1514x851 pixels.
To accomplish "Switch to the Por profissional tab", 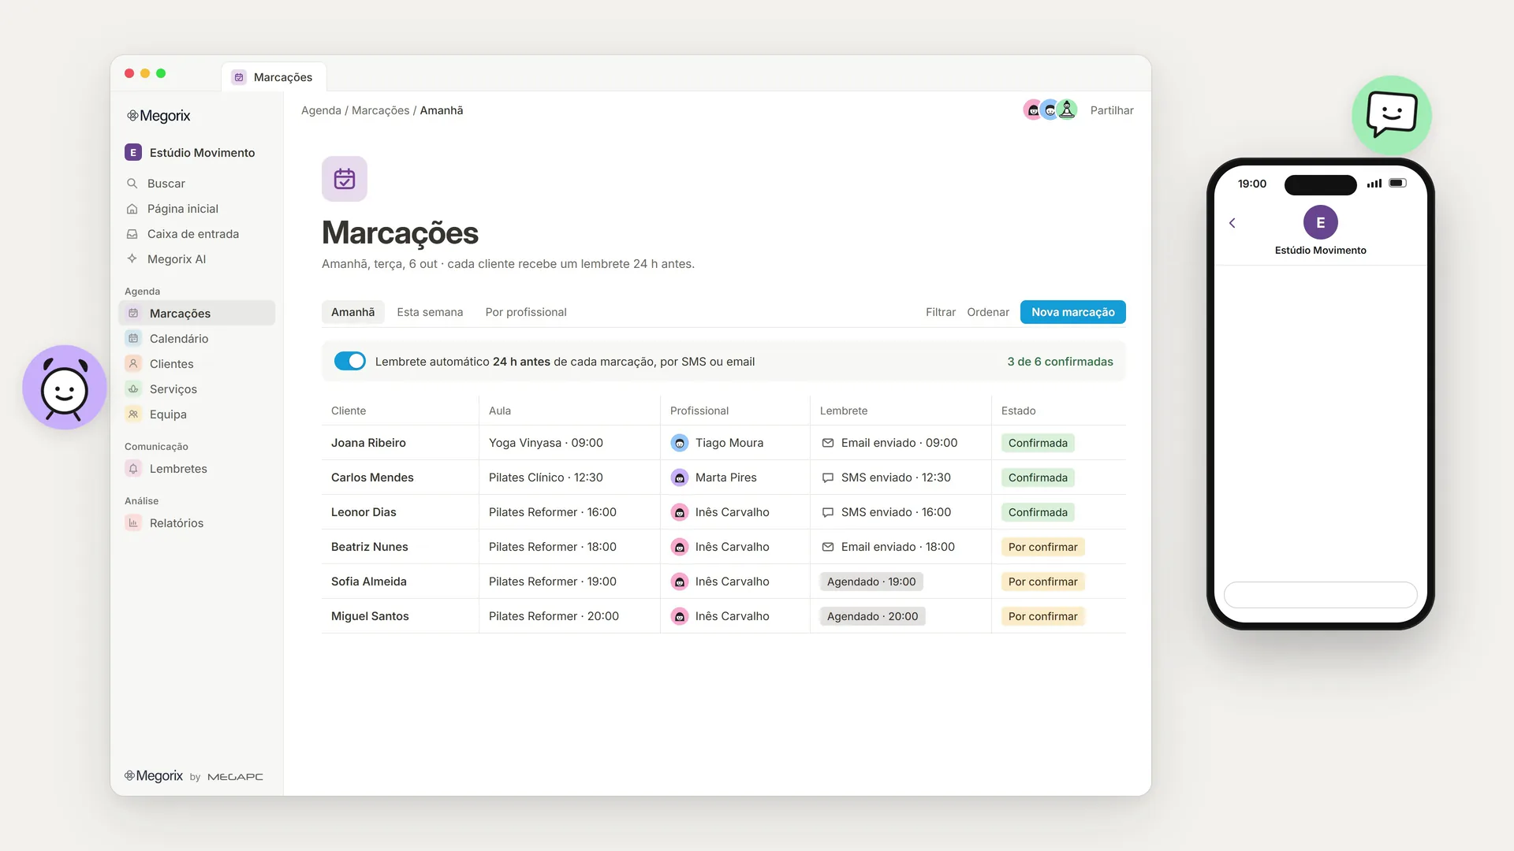I will (x=526, y=312).
